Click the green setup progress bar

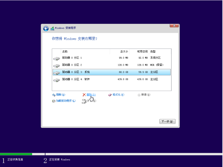(x=16, y=154)
